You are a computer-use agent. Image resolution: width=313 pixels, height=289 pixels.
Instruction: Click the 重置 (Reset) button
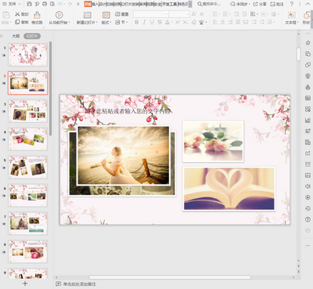point(122,14)
